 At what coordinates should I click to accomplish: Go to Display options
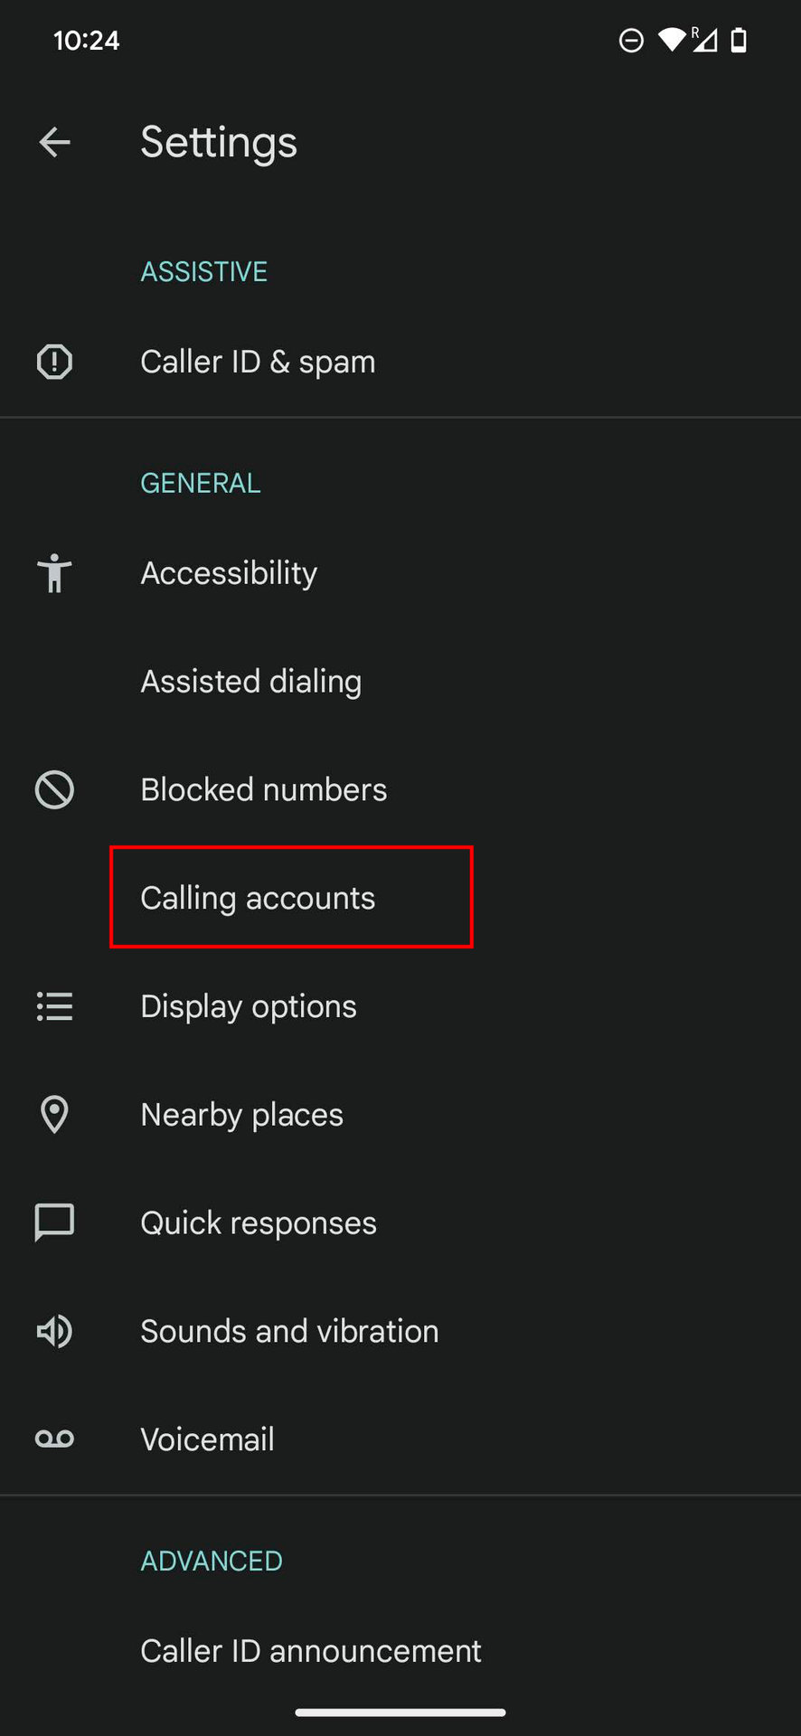pyautogui.click(x=249, y=1006)
